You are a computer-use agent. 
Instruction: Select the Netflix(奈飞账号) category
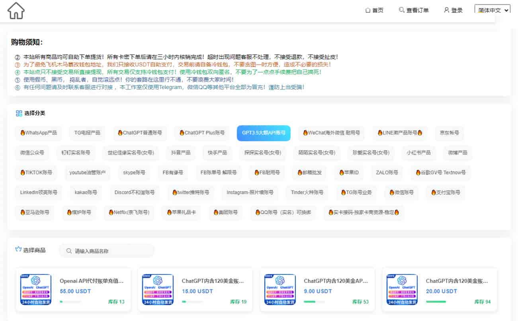point(129,212)
